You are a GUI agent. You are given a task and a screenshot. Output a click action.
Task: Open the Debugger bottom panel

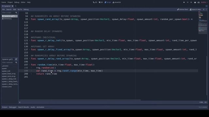click(13, 107)
